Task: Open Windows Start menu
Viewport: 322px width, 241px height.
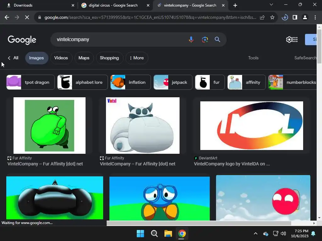Action: coord(141,233)
